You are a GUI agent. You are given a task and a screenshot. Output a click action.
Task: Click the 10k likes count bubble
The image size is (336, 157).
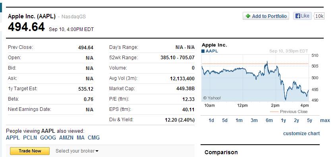tap(319, 16)
